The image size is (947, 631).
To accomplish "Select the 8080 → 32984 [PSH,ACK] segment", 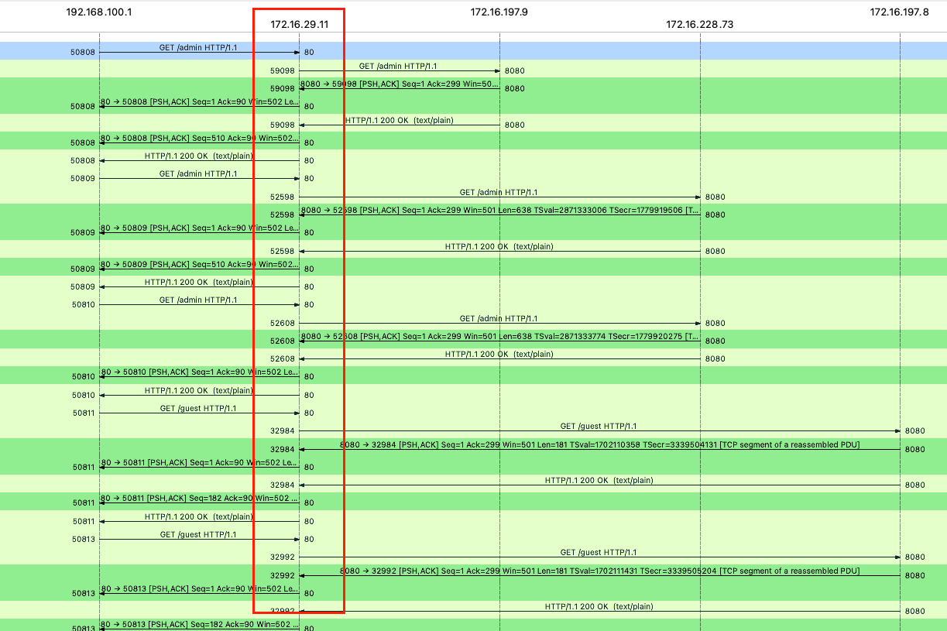I will coord(599,444).
